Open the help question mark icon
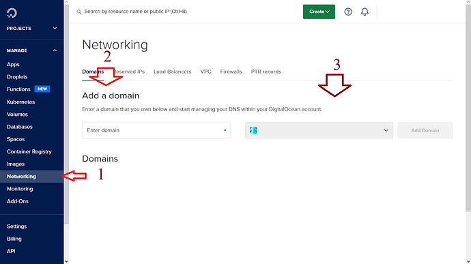The height and width of the screenshot is (264, 471). pyautogui.click(x=348, y=12)
